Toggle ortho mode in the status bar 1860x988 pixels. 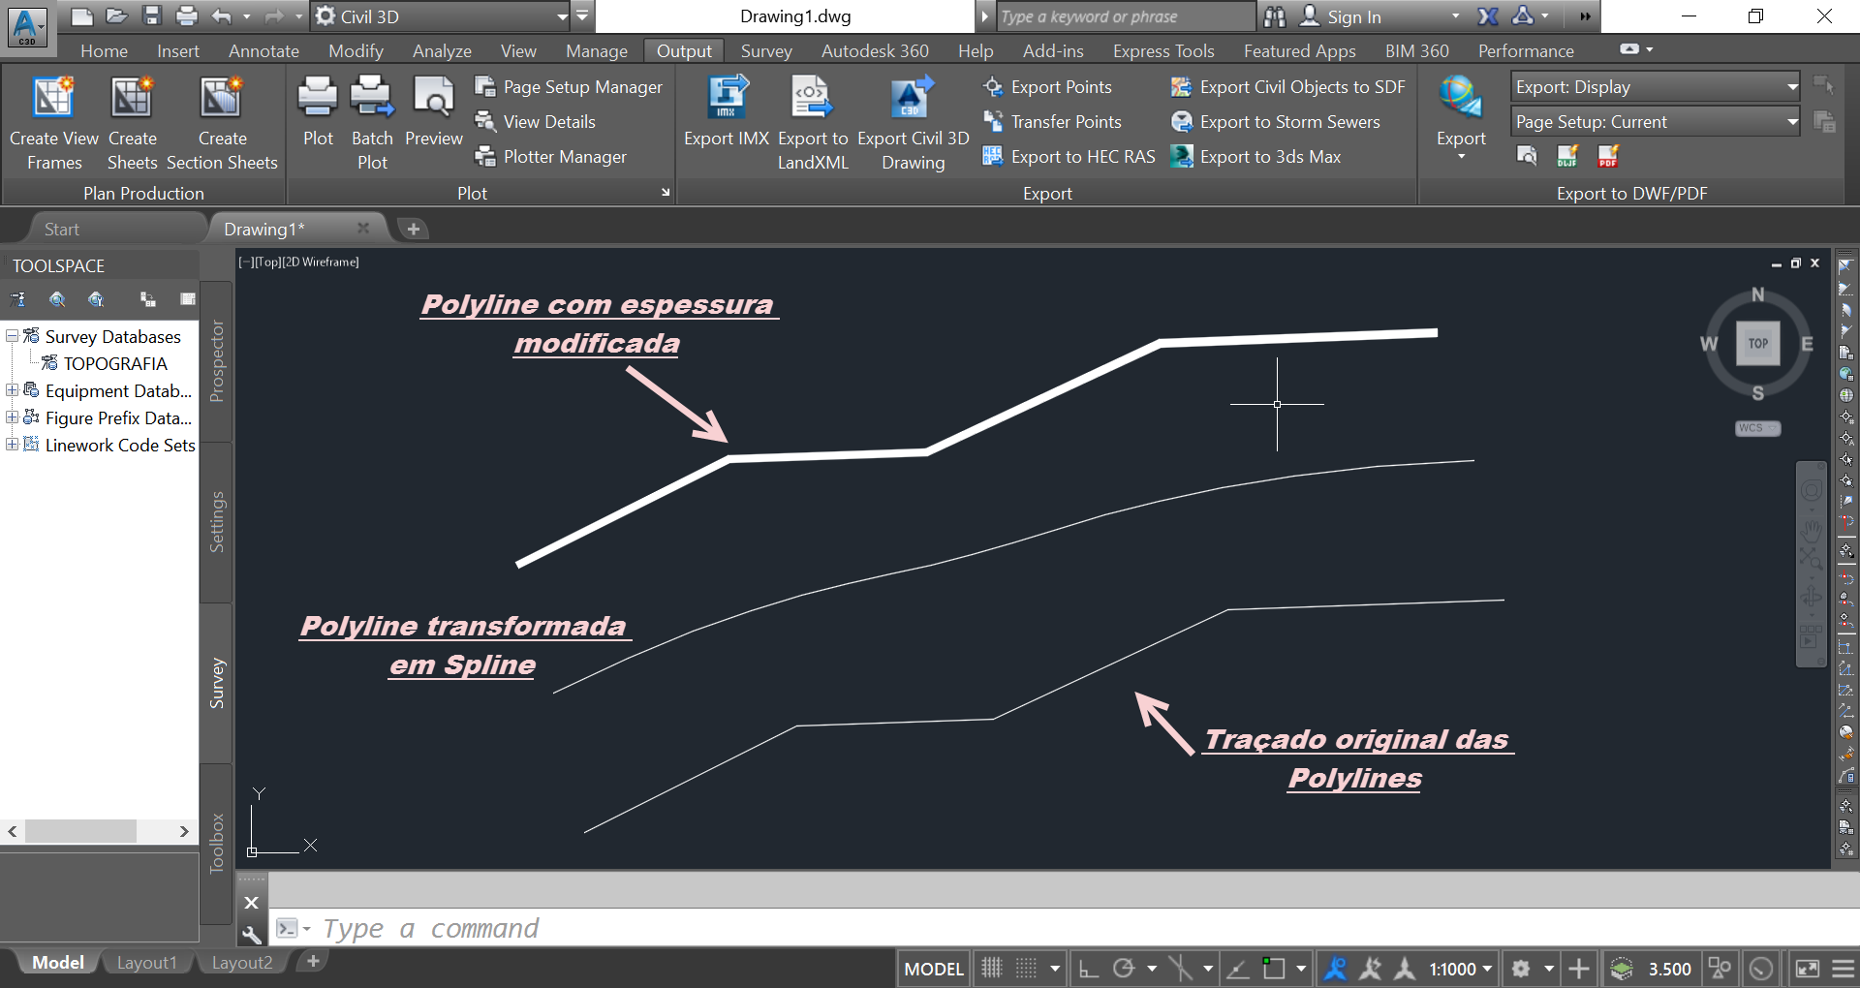1087,968
